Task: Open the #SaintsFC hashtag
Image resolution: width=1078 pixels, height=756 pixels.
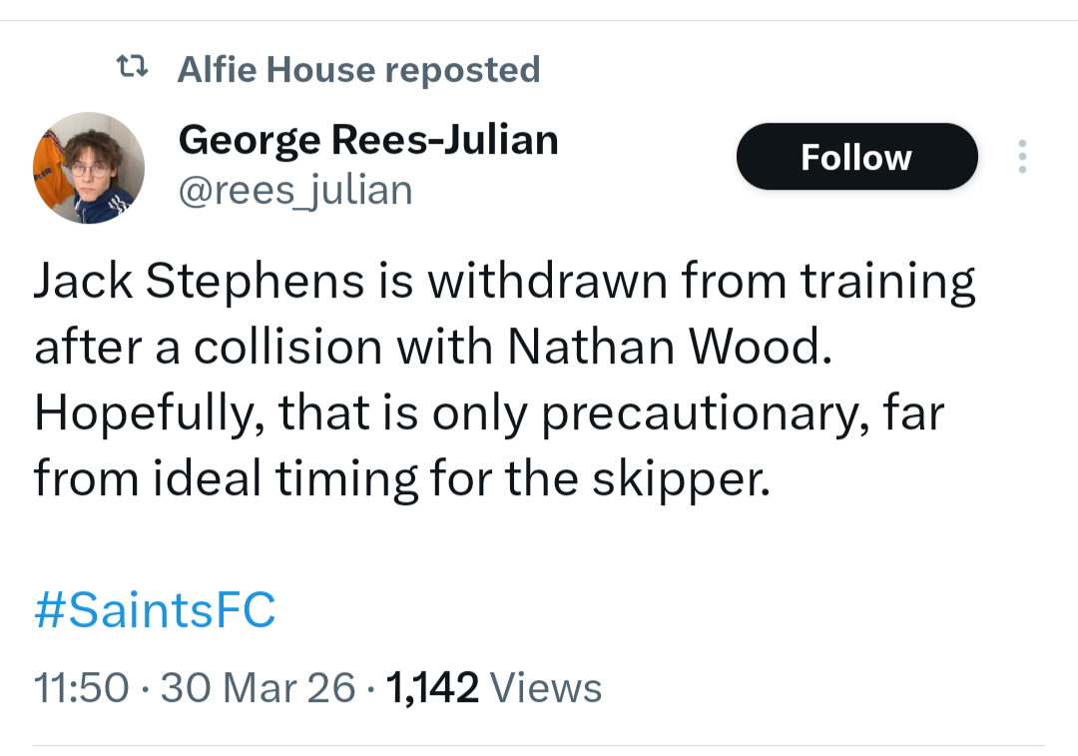Action: coord(155,610)
